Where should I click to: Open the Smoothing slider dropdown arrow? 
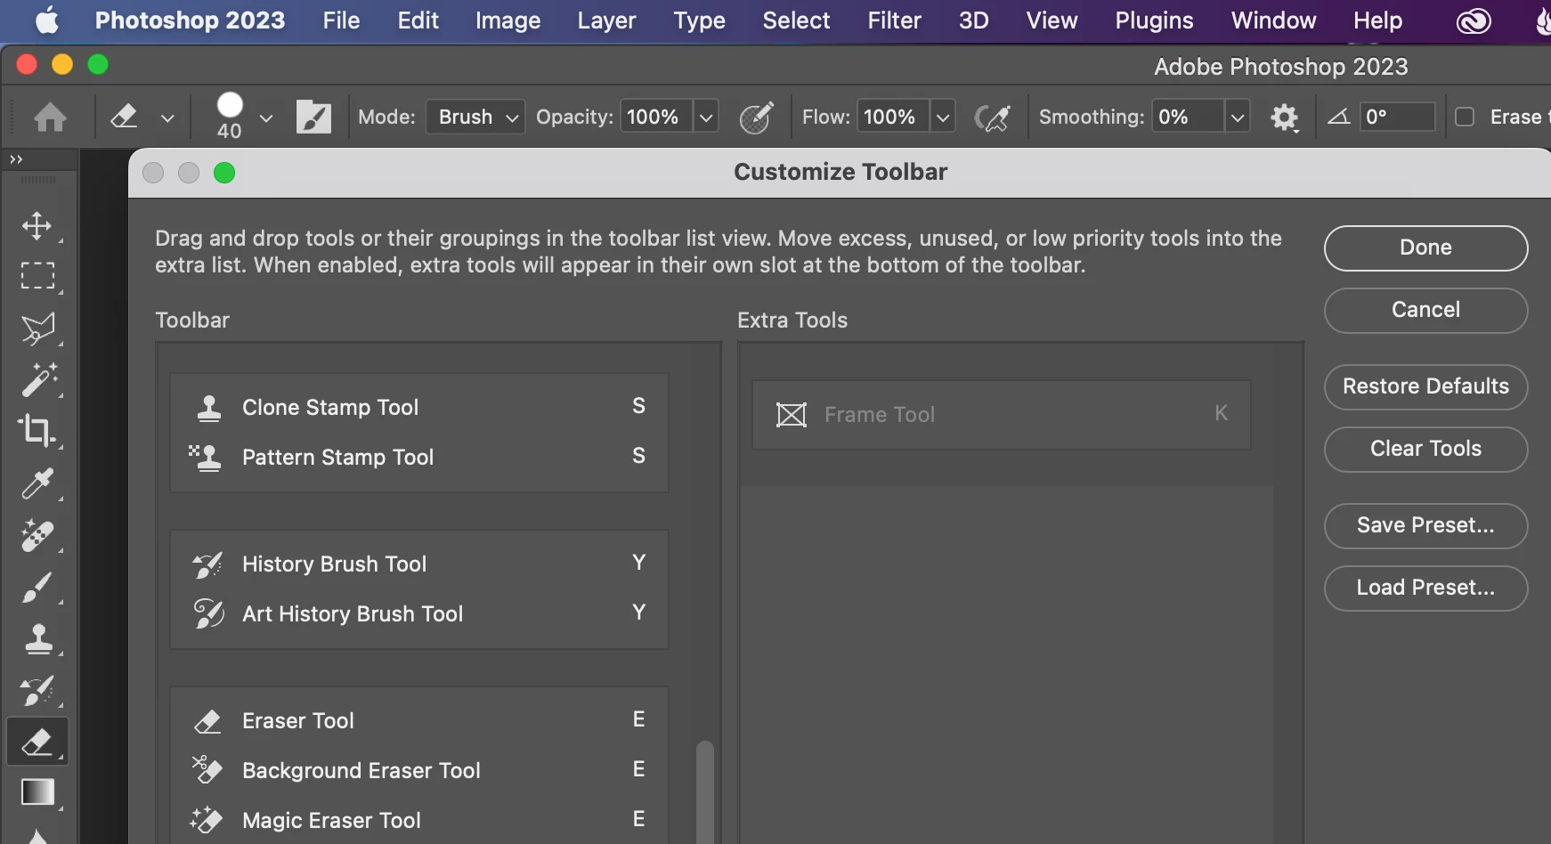pos(1238,117)
